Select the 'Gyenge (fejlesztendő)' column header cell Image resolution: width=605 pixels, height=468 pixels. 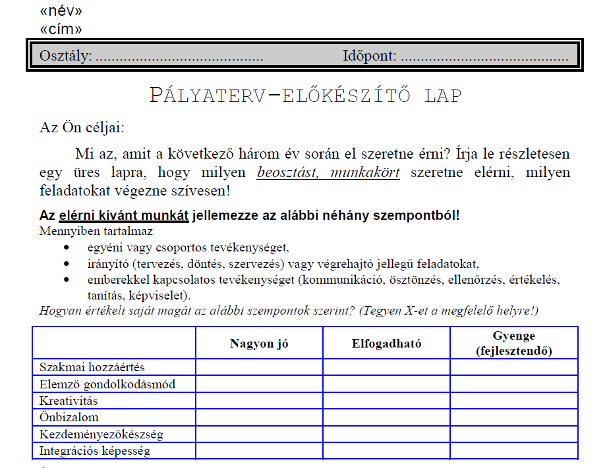[513, 343]
